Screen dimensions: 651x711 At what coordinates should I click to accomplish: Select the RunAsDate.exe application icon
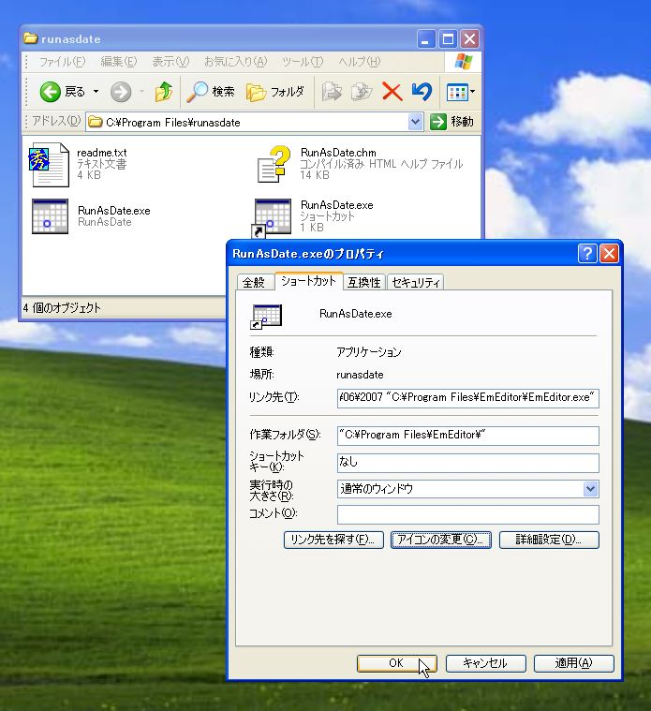(x=50, y=216)
